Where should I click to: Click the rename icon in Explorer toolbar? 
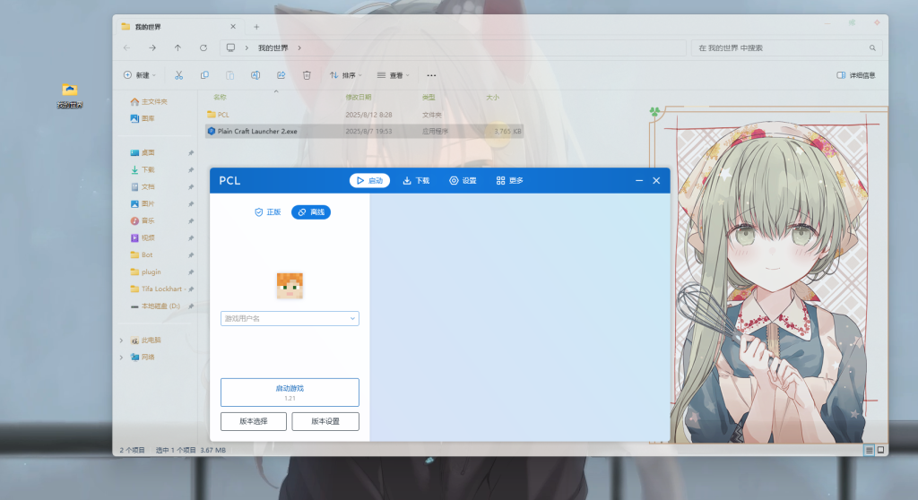[255, 75]
